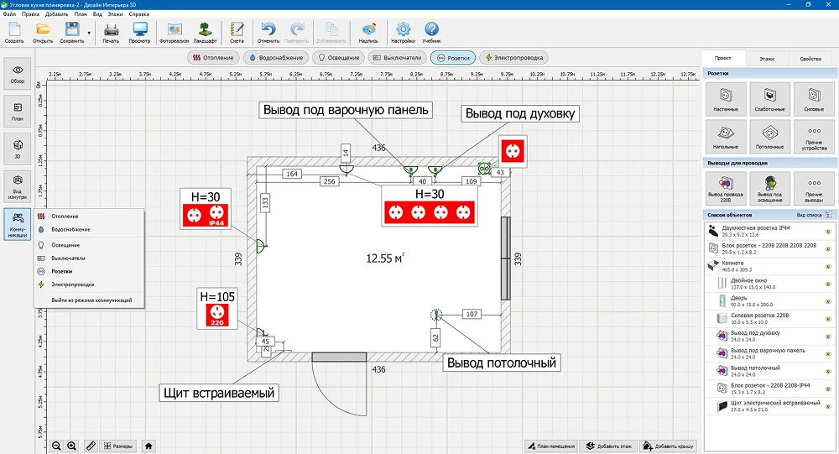This screenshot has height=454, width=839.
Task: Hide the Комната object with eye icon
Action: (x=827, y=265)
